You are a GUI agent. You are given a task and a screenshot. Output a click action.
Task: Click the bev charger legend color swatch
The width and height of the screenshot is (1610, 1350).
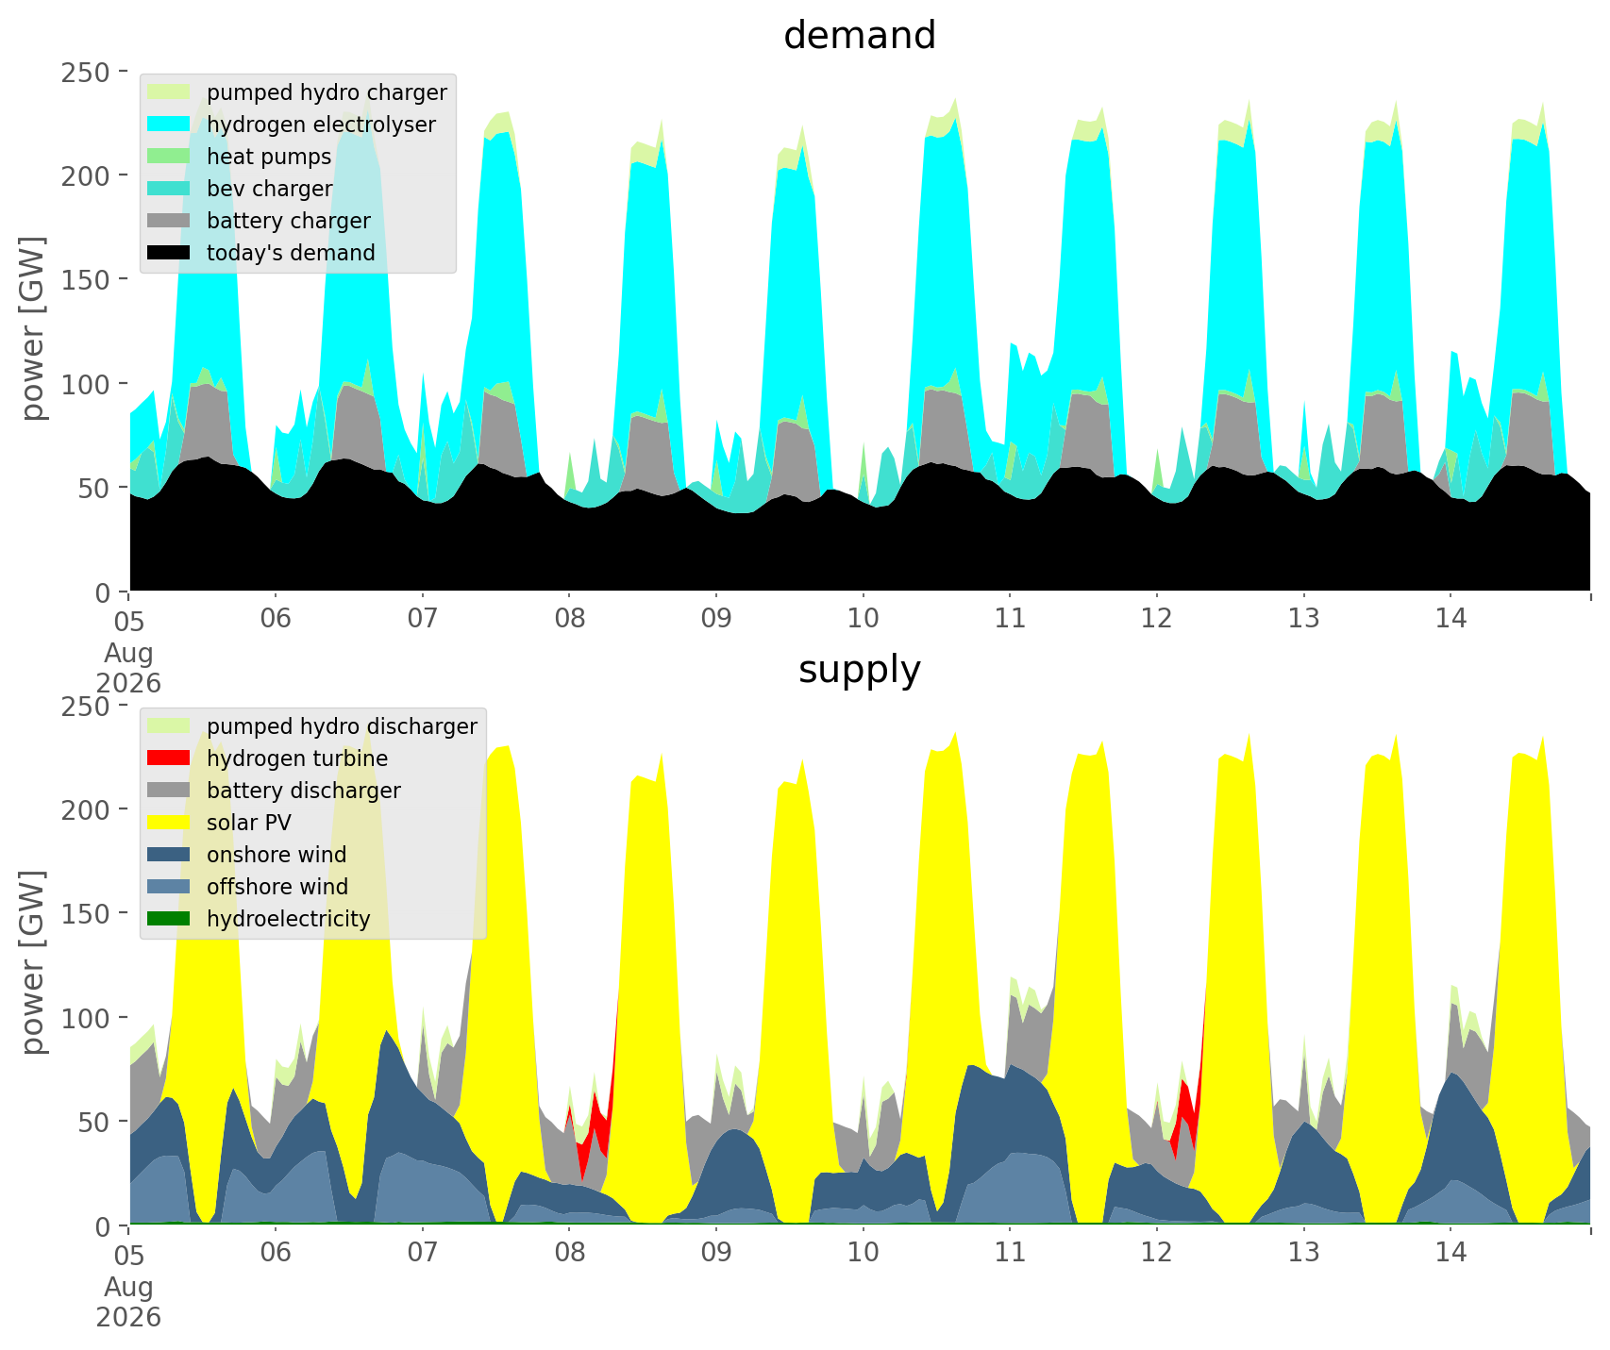[x=170, y=188]
